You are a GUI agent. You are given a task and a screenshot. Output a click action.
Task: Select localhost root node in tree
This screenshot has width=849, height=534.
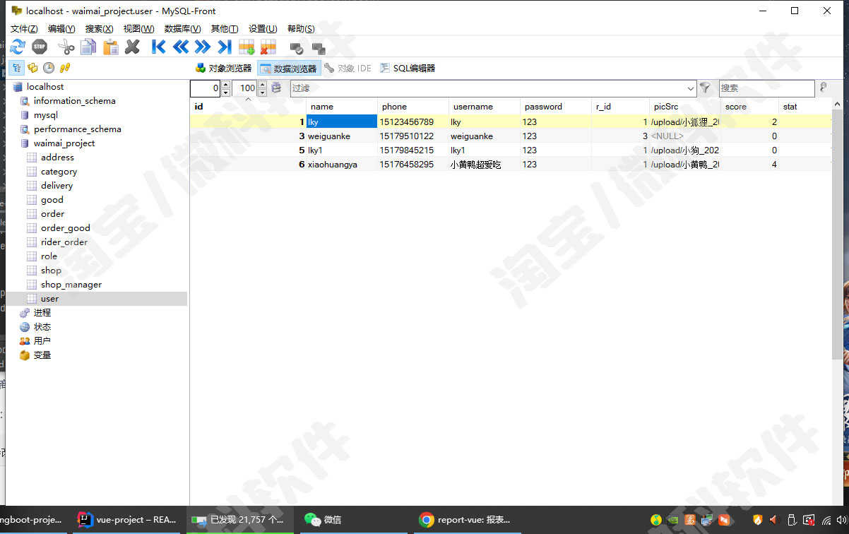(45, 86)
